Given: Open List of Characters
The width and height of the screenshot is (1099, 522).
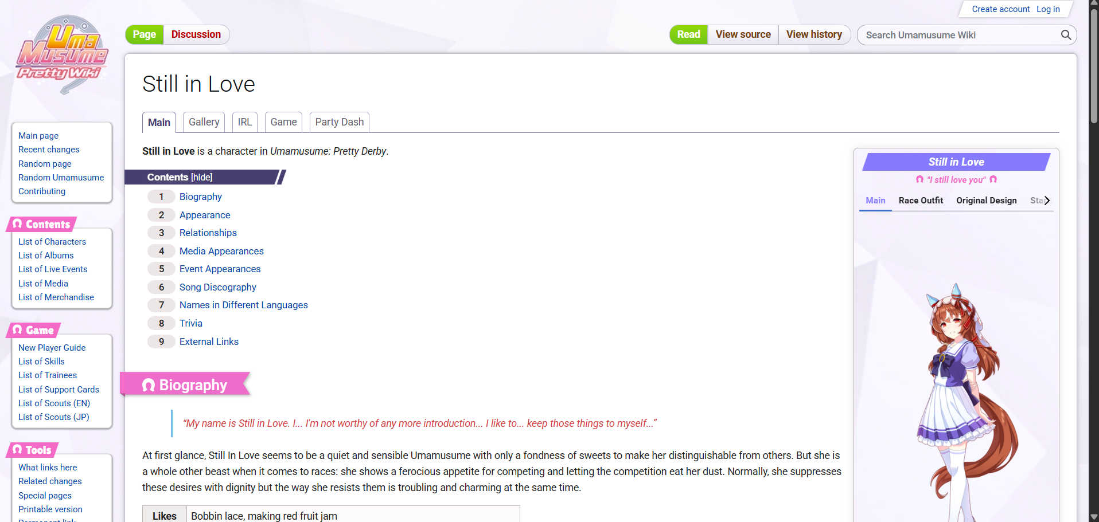Looking at the screenshot, I should point(52,242).
